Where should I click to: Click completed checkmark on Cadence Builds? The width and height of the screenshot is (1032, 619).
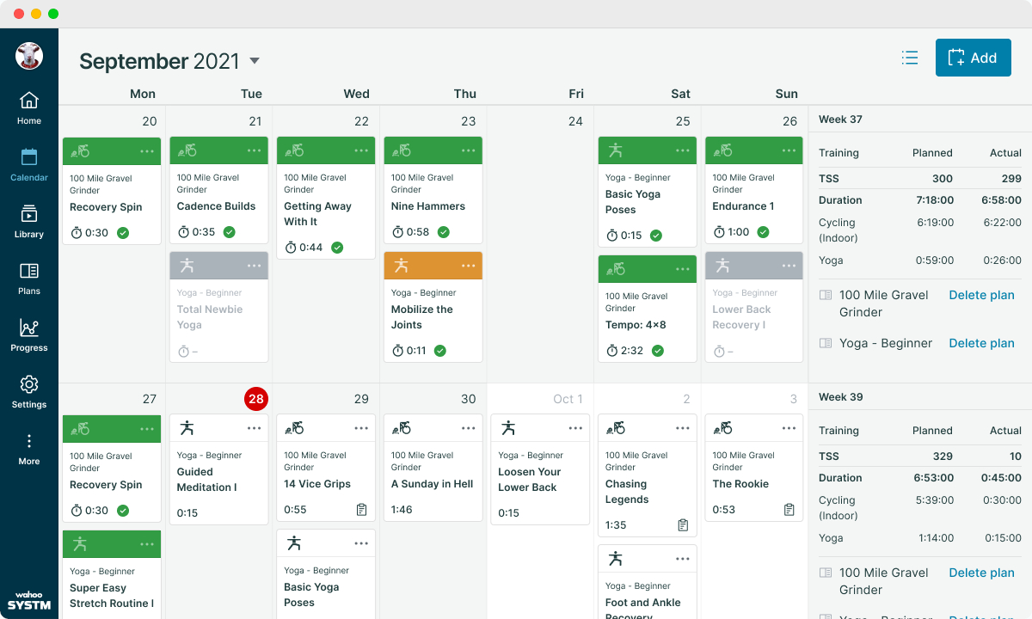pos(230,232)
